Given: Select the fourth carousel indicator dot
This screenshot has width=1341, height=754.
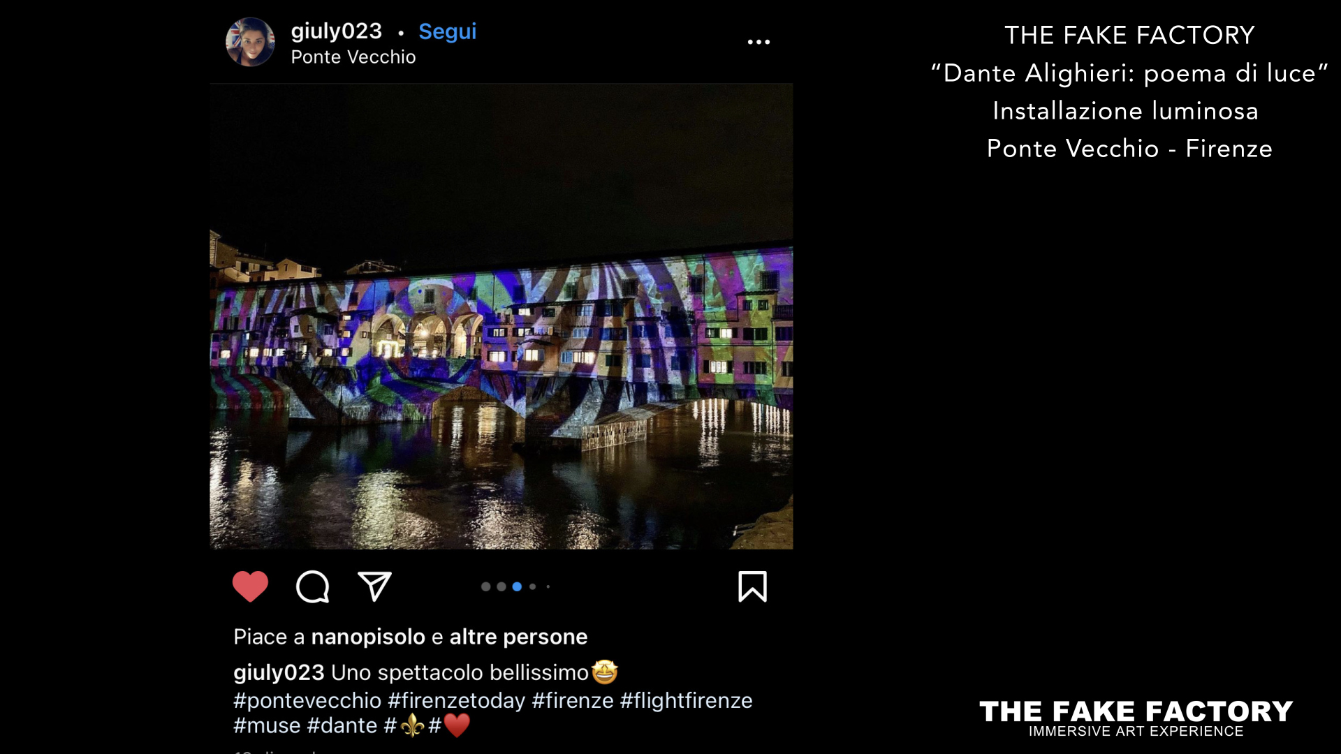Looking at the screenshot, I should pyautogui.click(x=533, y=586).
